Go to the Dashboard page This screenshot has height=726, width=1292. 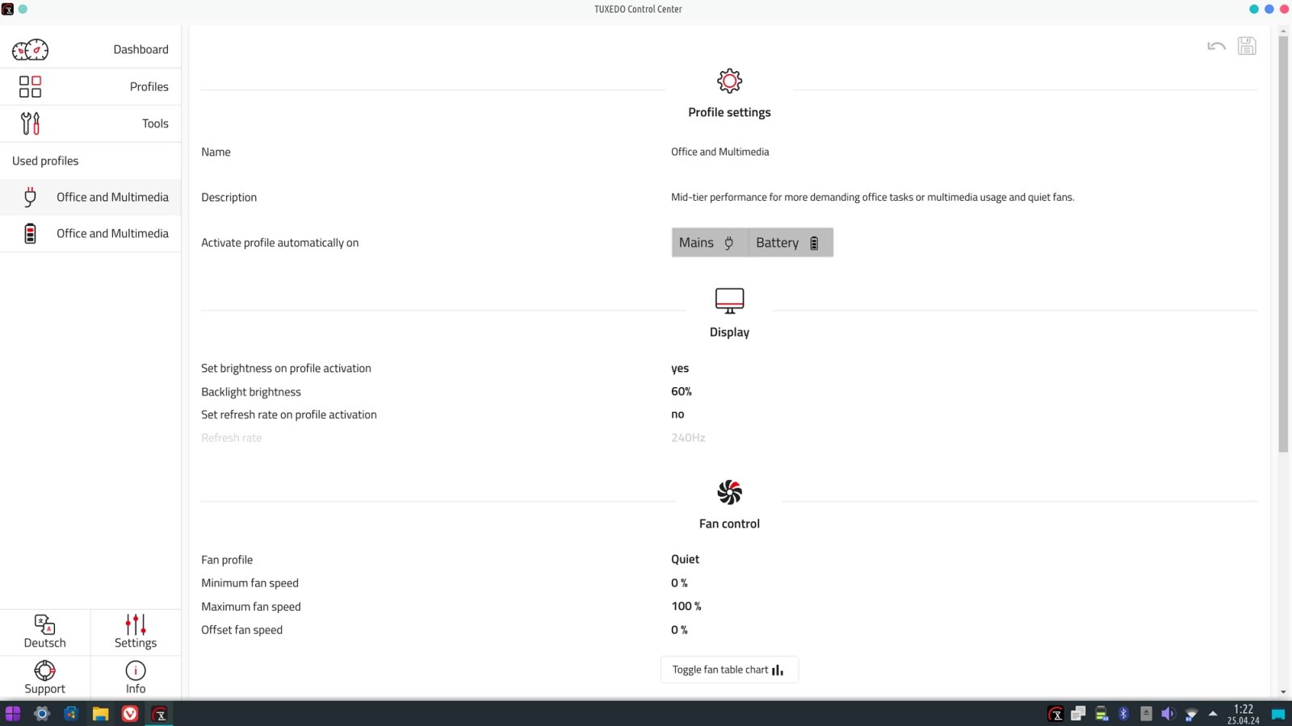[x=90, y=50]
